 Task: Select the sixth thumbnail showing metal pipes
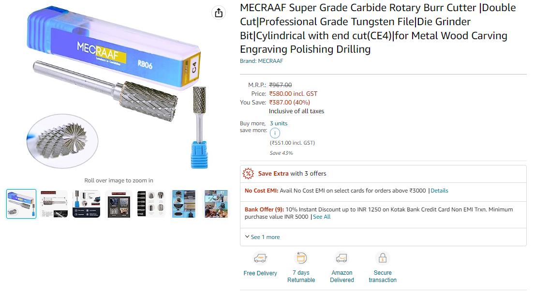184,204
